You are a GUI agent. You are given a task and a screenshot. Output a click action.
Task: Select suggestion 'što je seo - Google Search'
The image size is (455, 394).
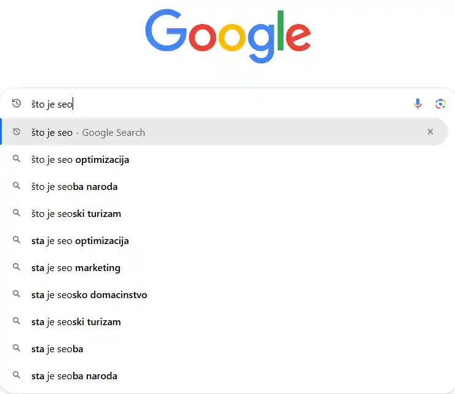89,132
